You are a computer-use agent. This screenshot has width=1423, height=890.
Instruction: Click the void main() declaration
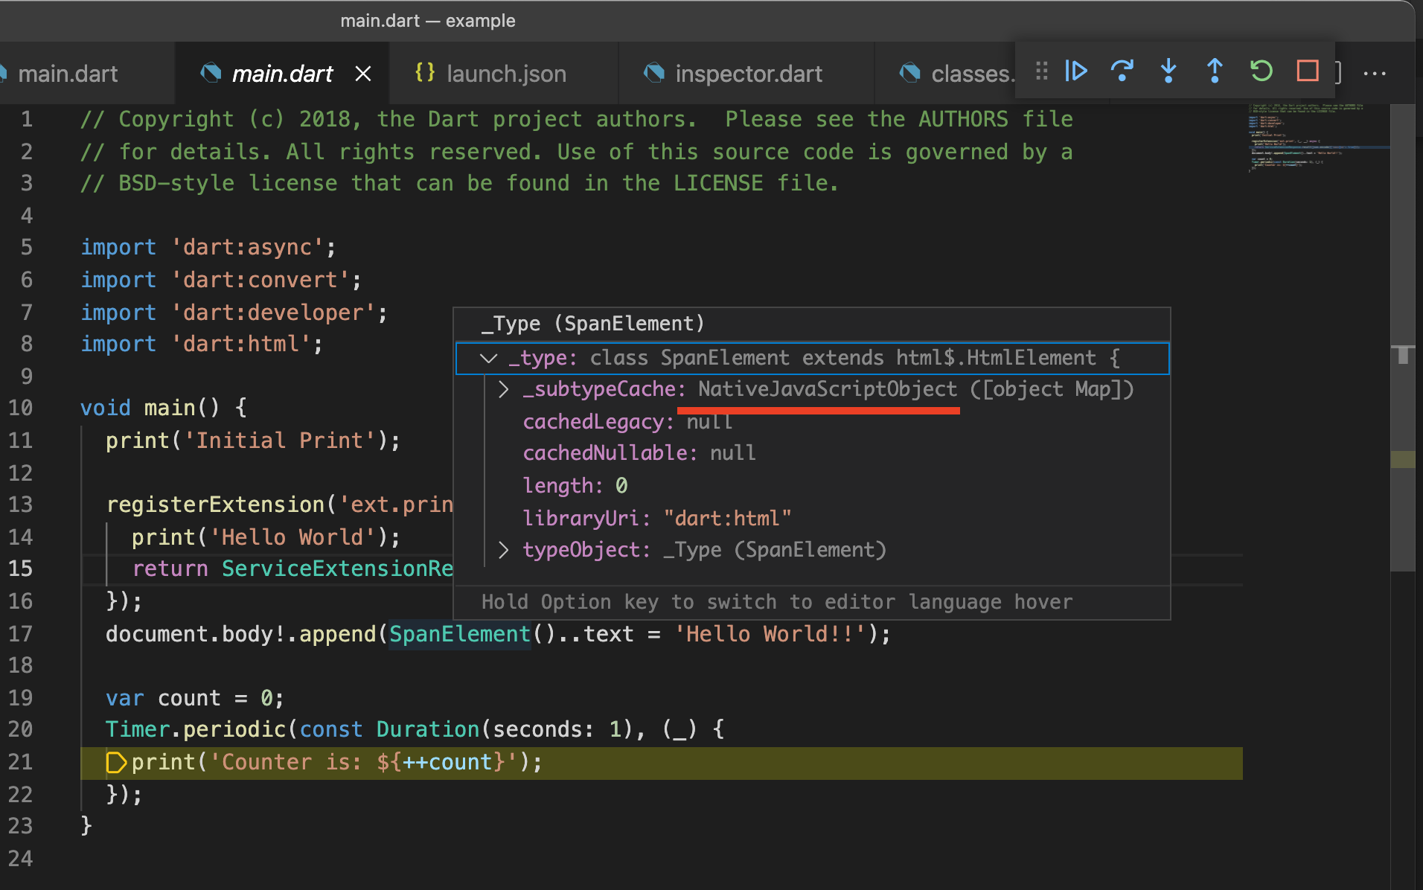pyautogui.click(x=164, y=408)
